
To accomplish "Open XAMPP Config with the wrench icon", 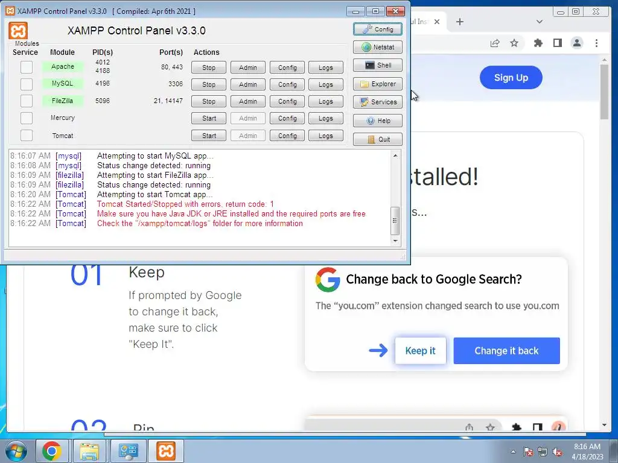I will point(378,29).
